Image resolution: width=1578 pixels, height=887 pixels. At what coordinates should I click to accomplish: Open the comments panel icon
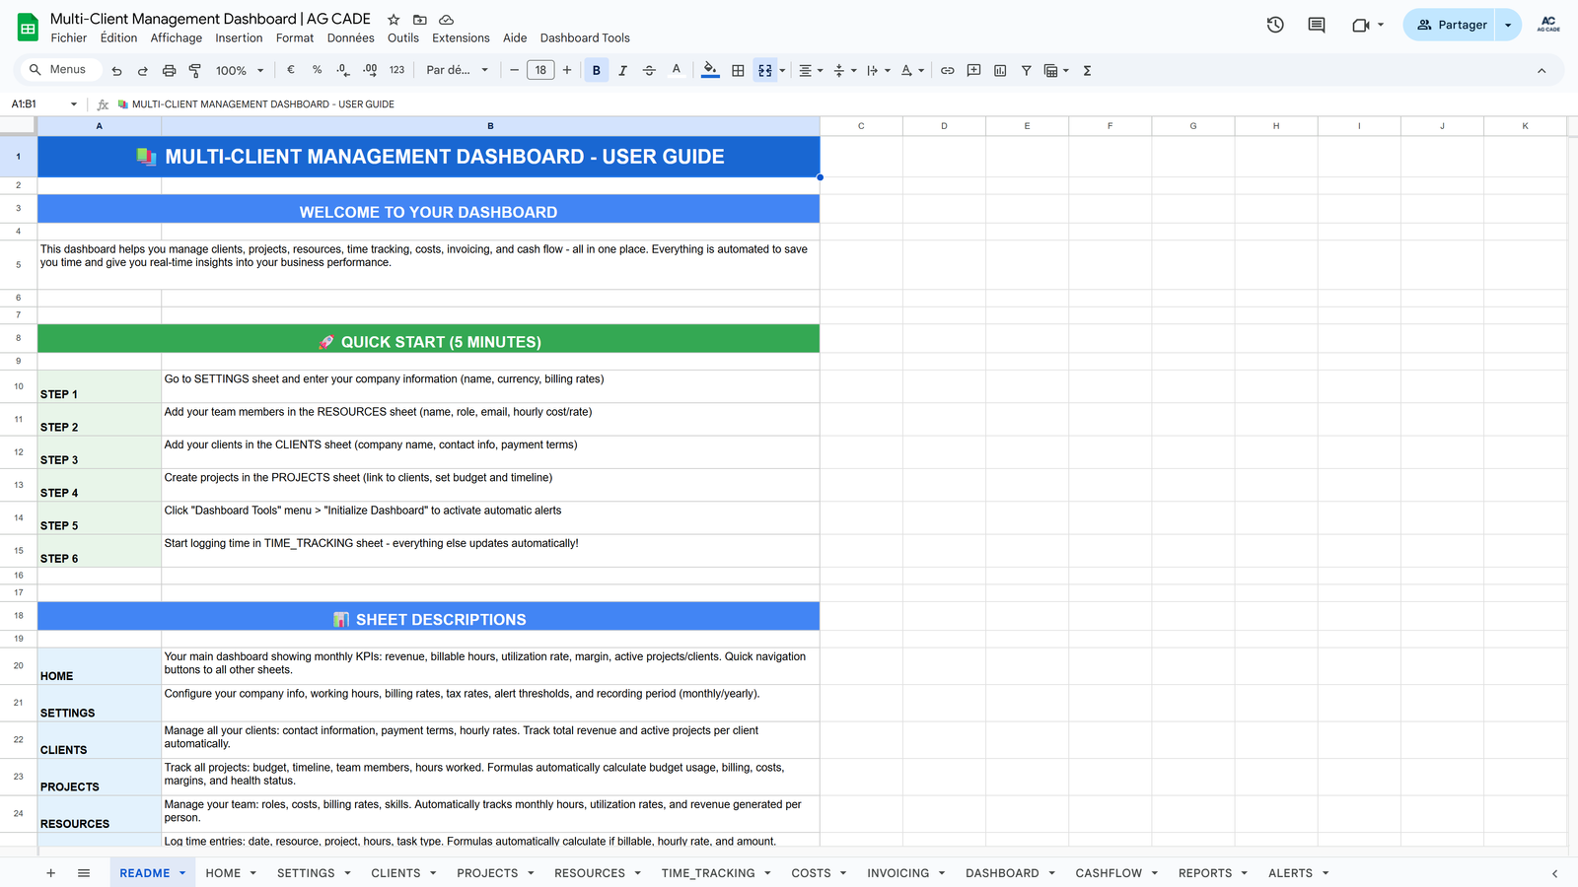pyautogui.click(x=1316, y=25)
